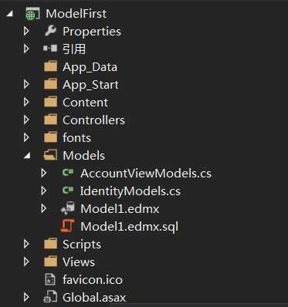
Task: Expand AccountViewModels.cs node
Action: [44, 173]
